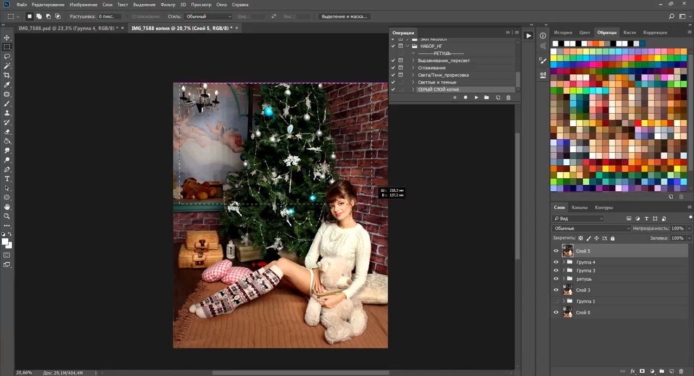Select the Brush tool
Screen dimensions: 694x376
[7, 103]
